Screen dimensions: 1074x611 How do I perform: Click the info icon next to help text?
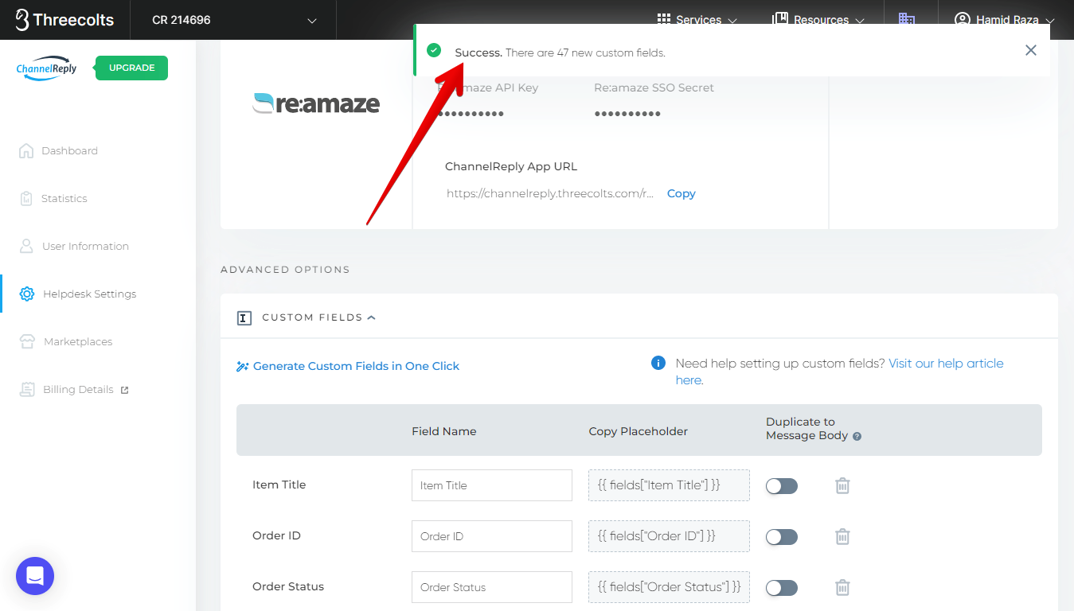(658, 363)
